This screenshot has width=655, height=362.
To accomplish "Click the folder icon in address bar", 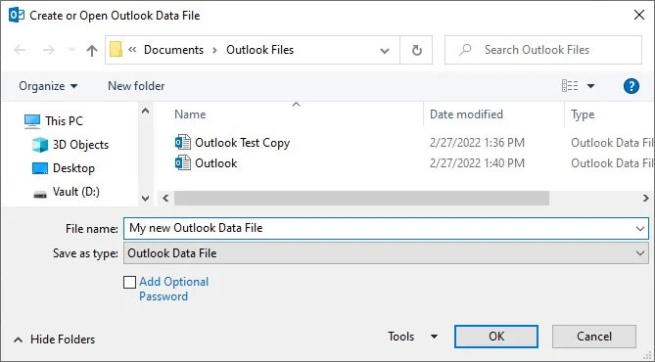I will tap(116, 50).
